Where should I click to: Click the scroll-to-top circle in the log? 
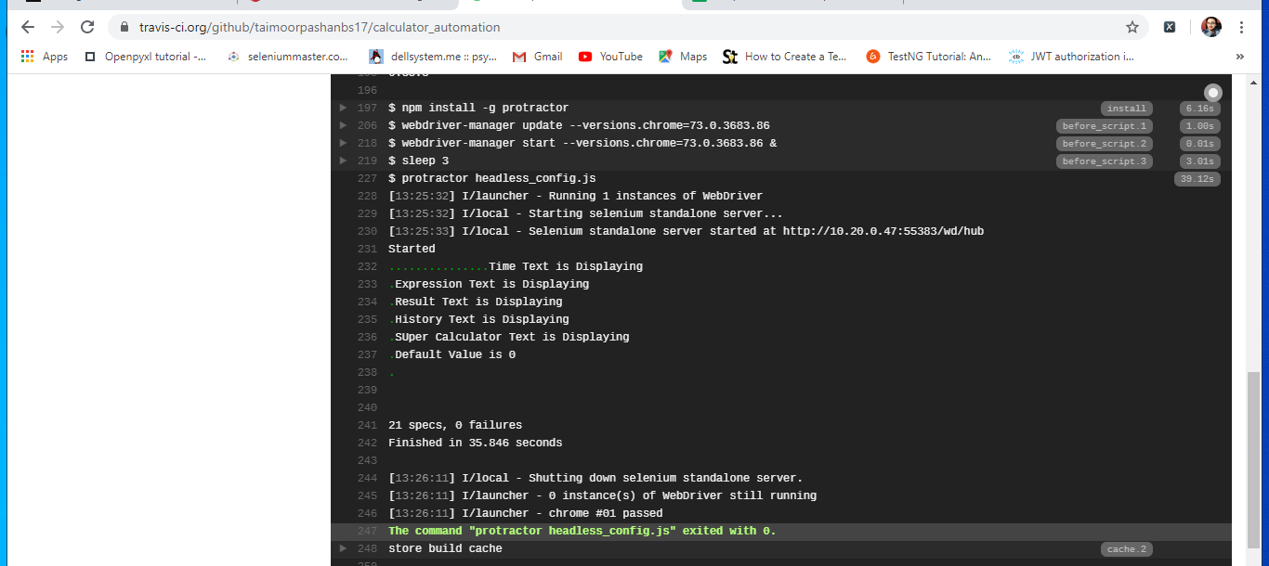click(x=1212, y=93)
